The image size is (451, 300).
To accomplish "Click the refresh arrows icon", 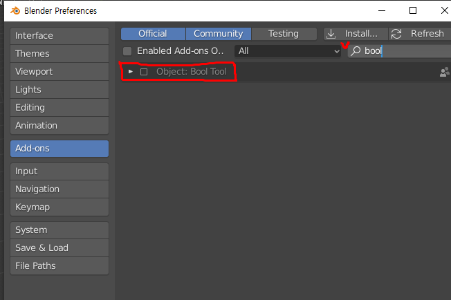I will point(396,34).
